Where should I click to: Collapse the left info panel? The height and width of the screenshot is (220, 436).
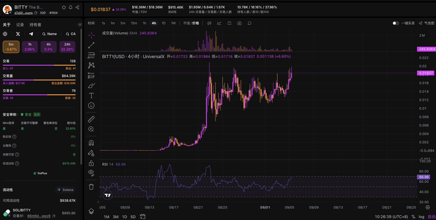pos(80,24)
